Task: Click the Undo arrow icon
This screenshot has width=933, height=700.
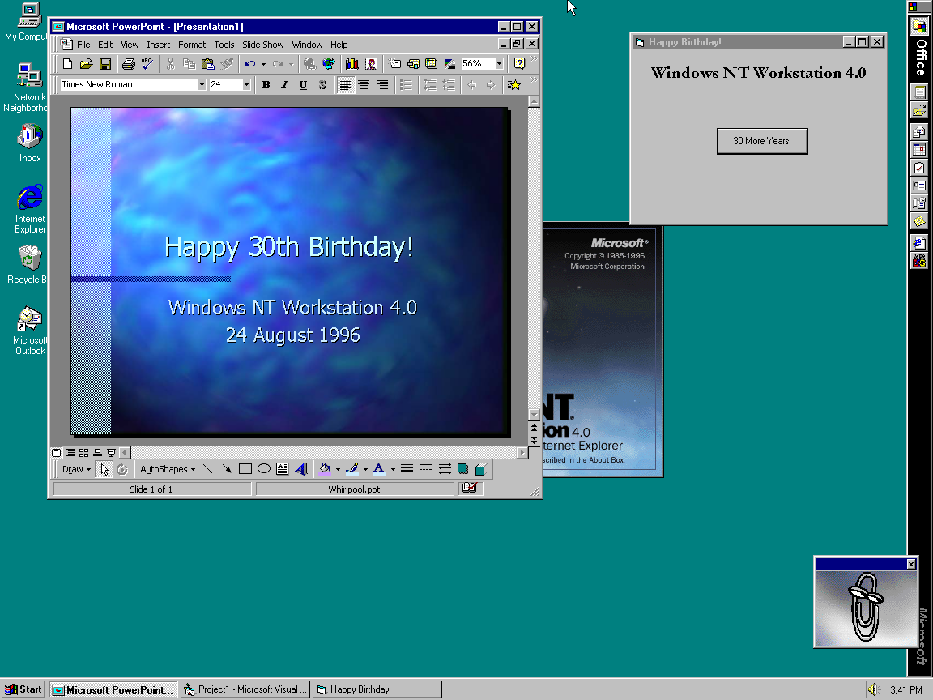Action: pyautogui.click(x=250, y=64)
